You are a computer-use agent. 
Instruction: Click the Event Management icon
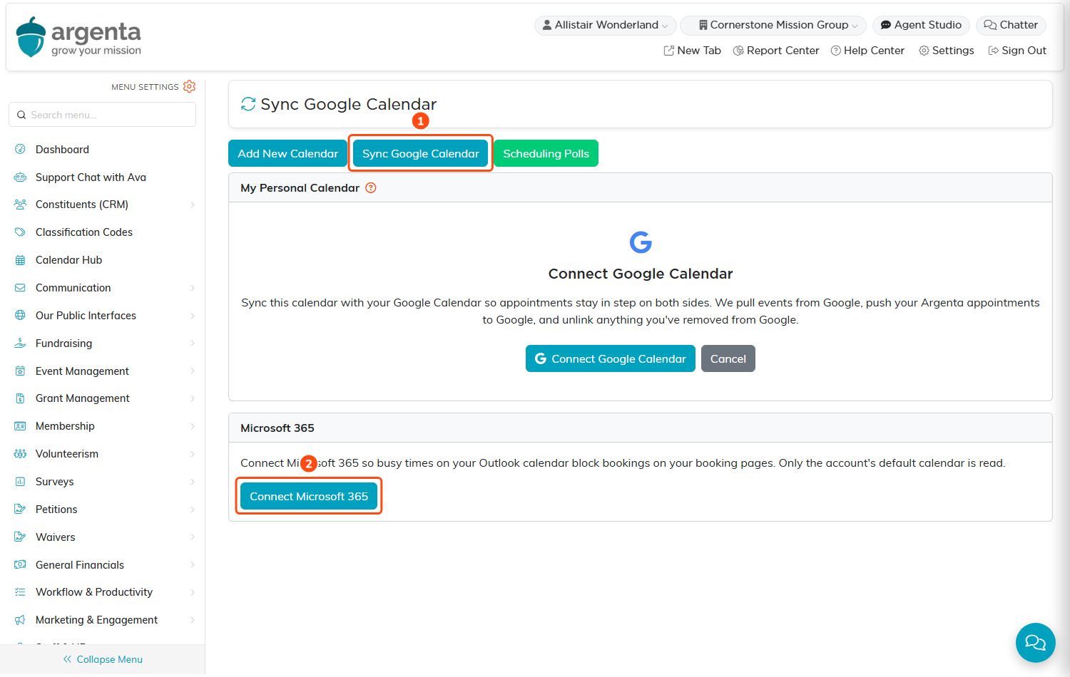click(20, 371)
